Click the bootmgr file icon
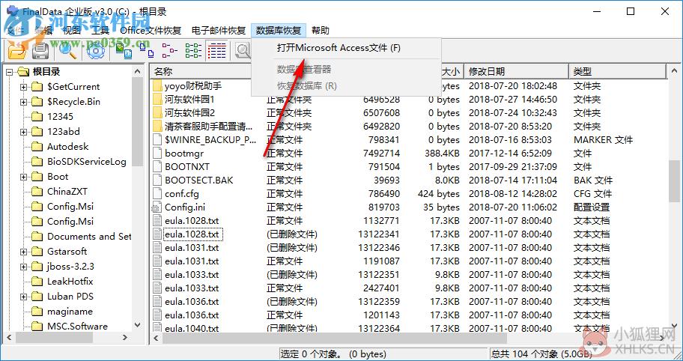The width and height of the screenshot is (683, 361). [x=158, y=154]
